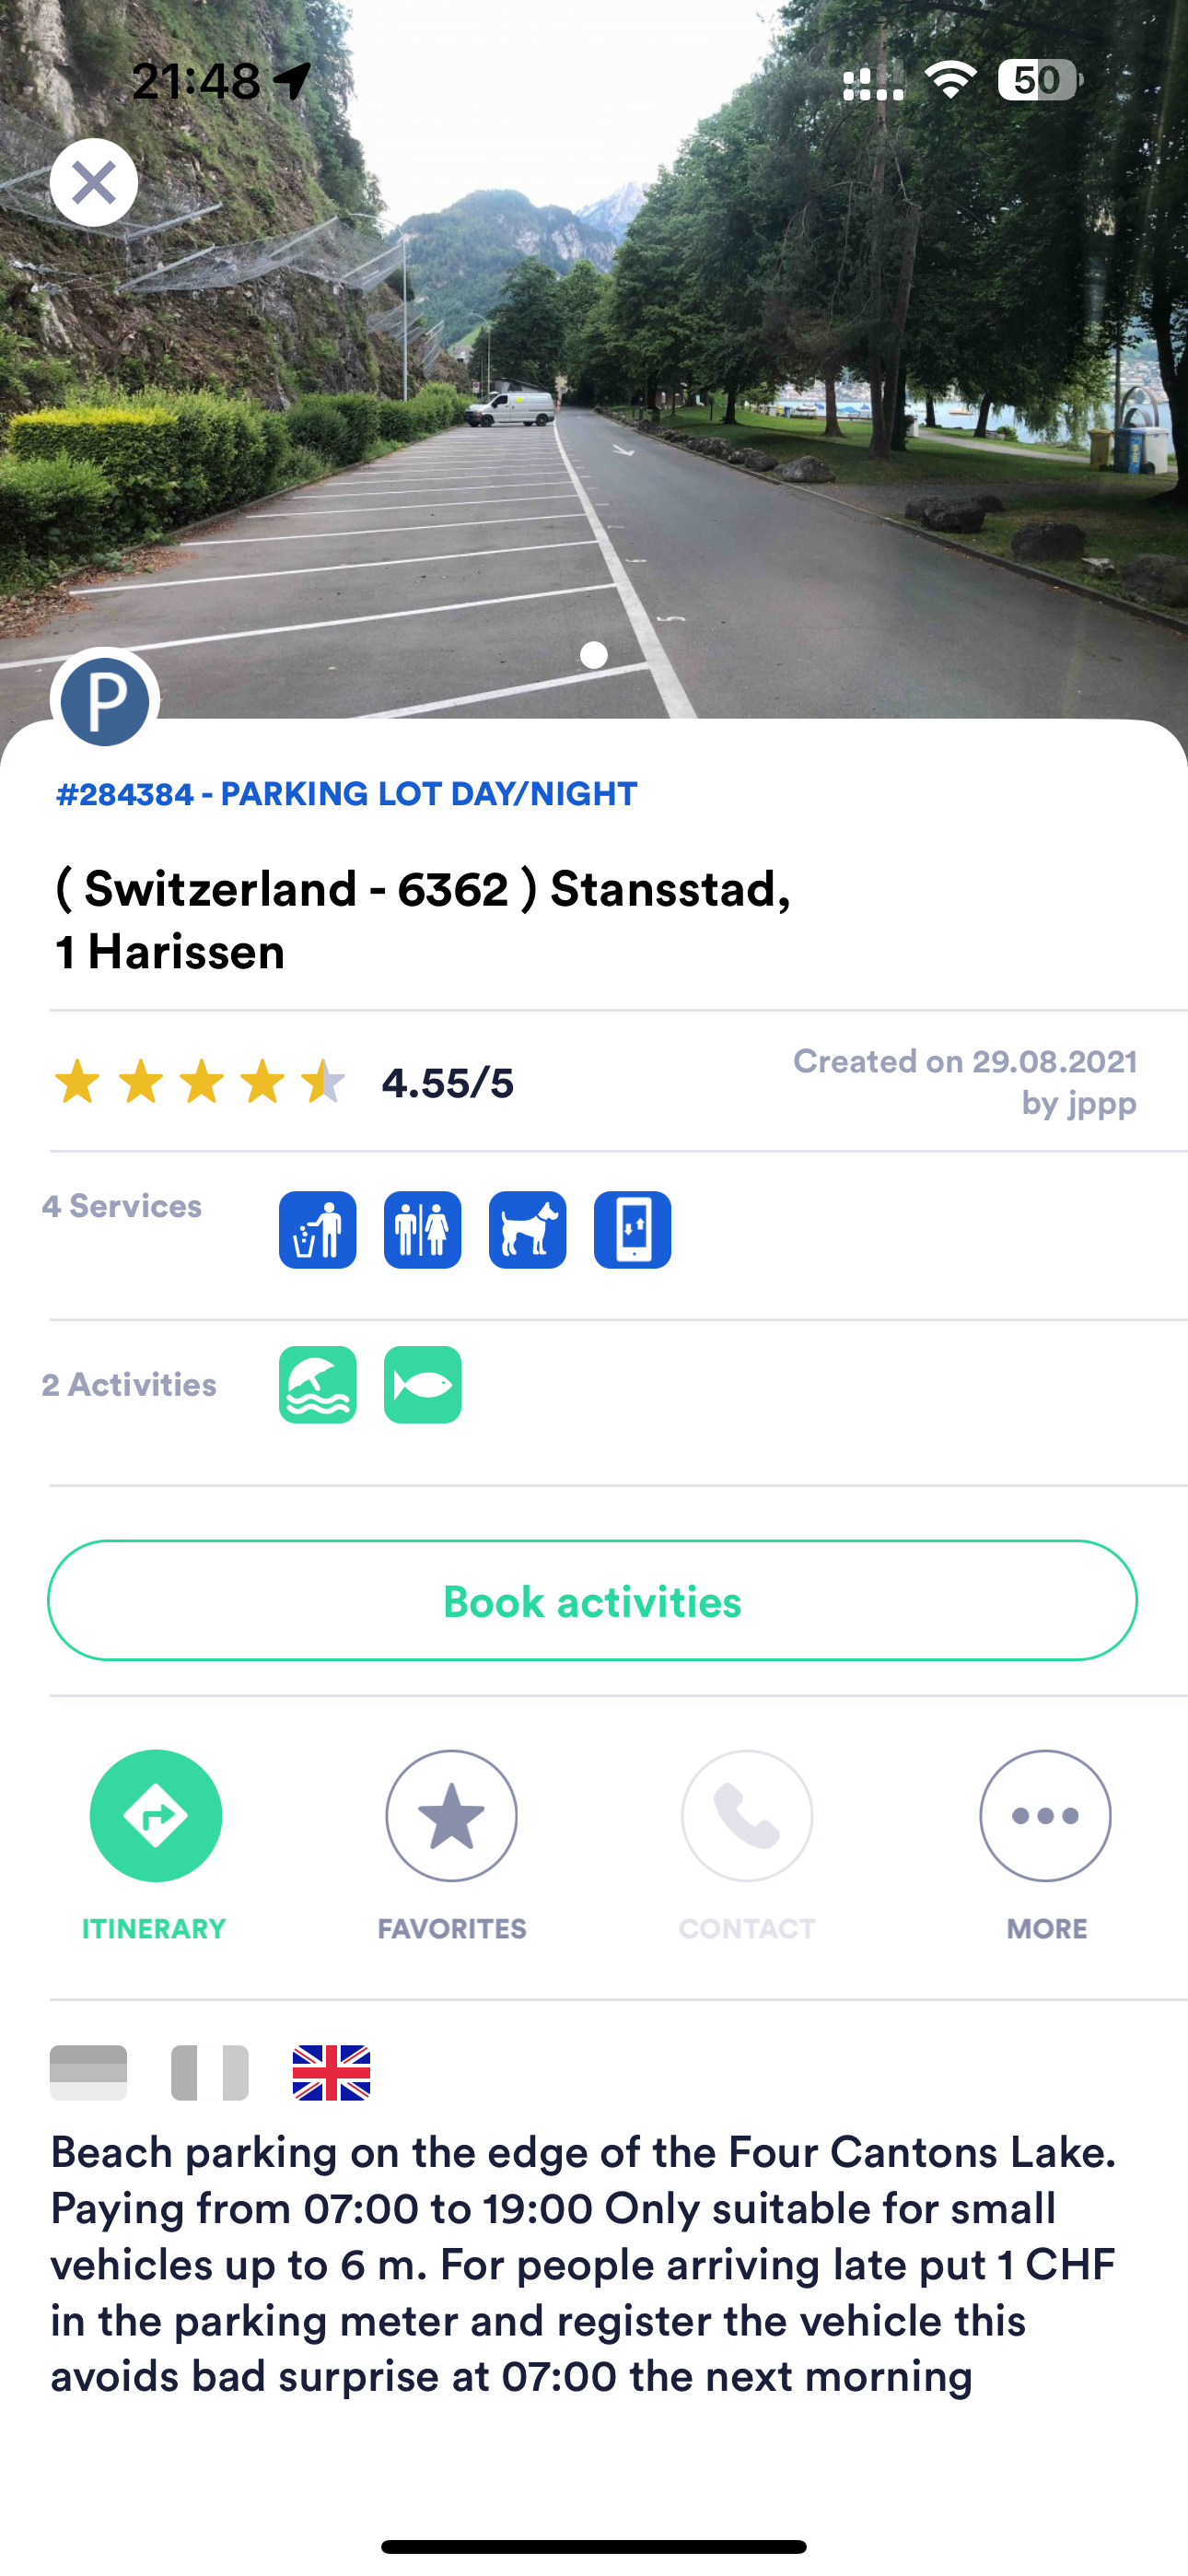Switch description to the German flag

coord(88,2072)
